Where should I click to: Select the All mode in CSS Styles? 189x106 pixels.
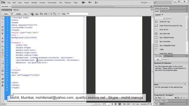pos(158,59)
